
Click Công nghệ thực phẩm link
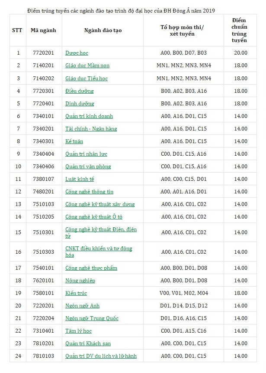click(x=91, y=268)
